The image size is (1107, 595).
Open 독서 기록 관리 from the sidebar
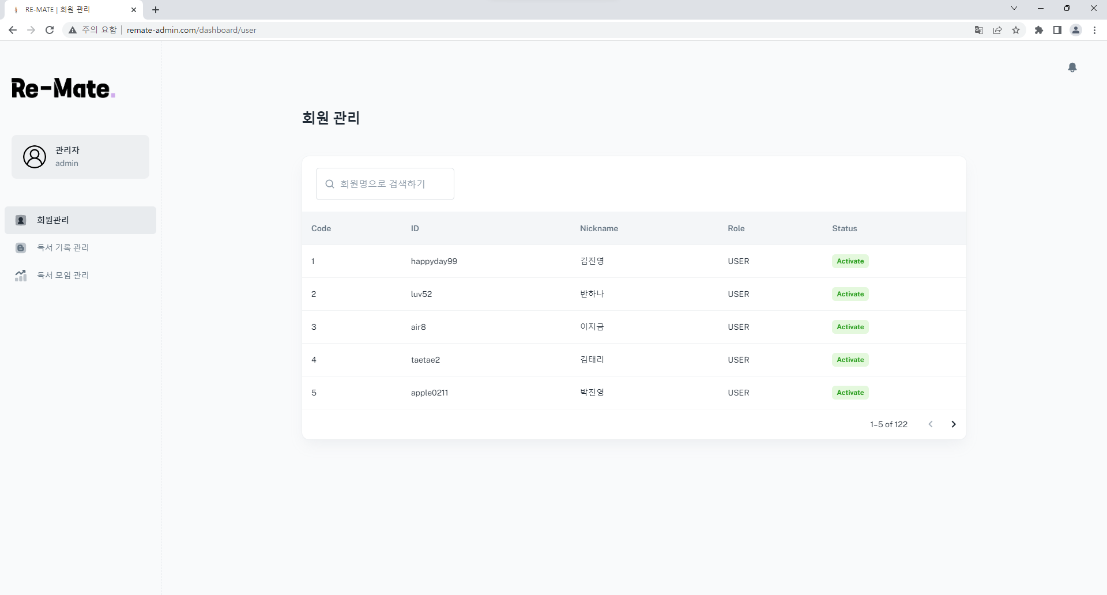tap(62, 247)
